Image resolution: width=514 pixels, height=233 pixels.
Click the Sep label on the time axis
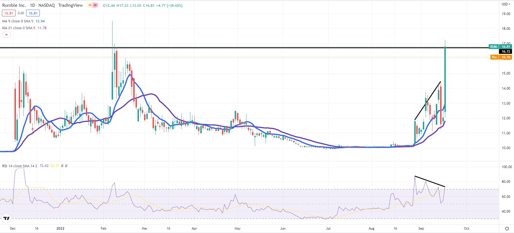coord(421,228)
